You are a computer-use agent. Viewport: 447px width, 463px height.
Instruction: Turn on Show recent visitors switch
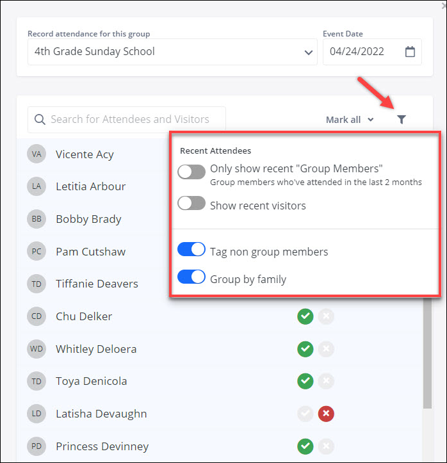pyautogui.click(x=191, y=204)
